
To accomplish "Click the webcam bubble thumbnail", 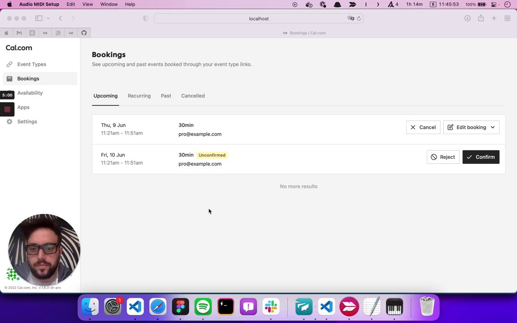I will coord(44,250).
